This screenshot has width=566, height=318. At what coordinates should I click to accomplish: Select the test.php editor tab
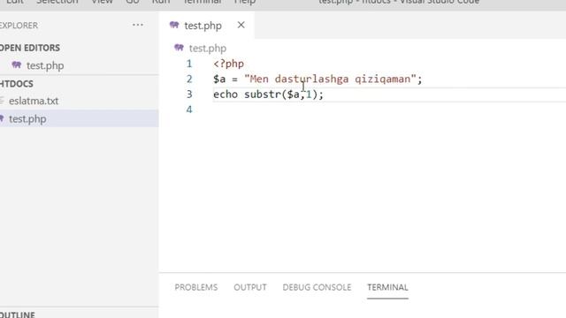click(x=206, y=26)
